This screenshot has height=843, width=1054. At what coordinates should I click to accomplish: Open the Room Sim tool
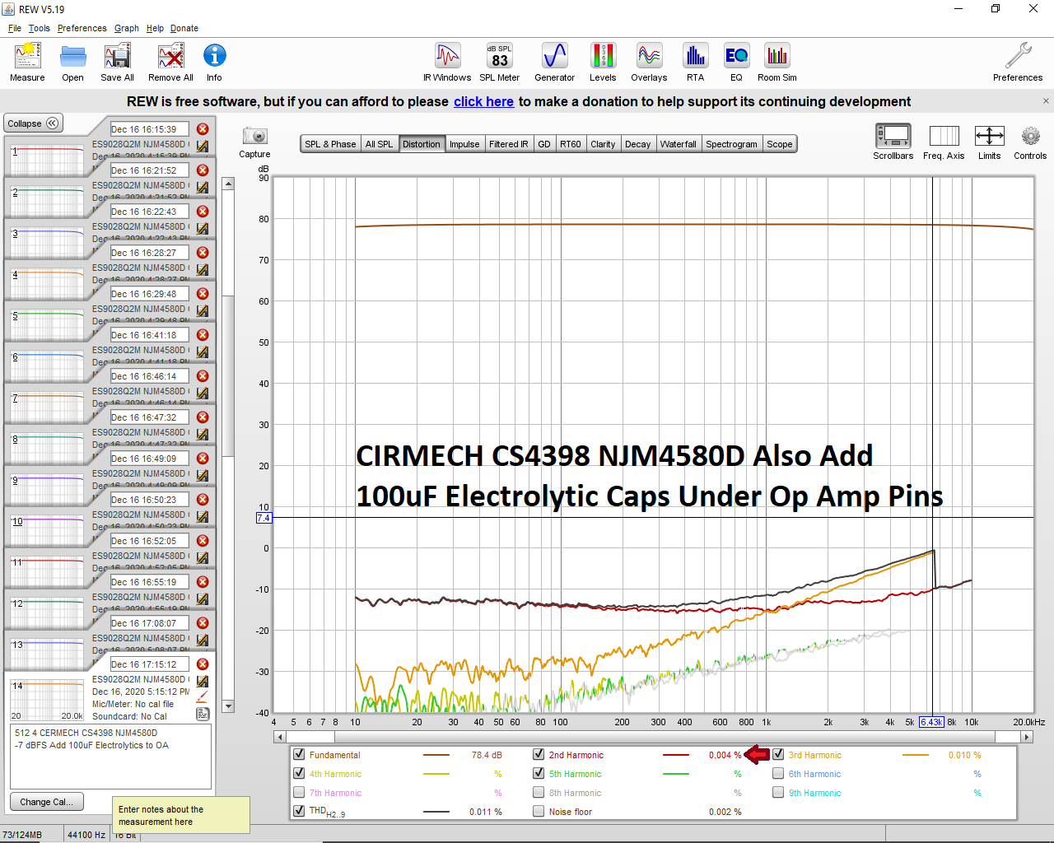click(x=777, y=56)
